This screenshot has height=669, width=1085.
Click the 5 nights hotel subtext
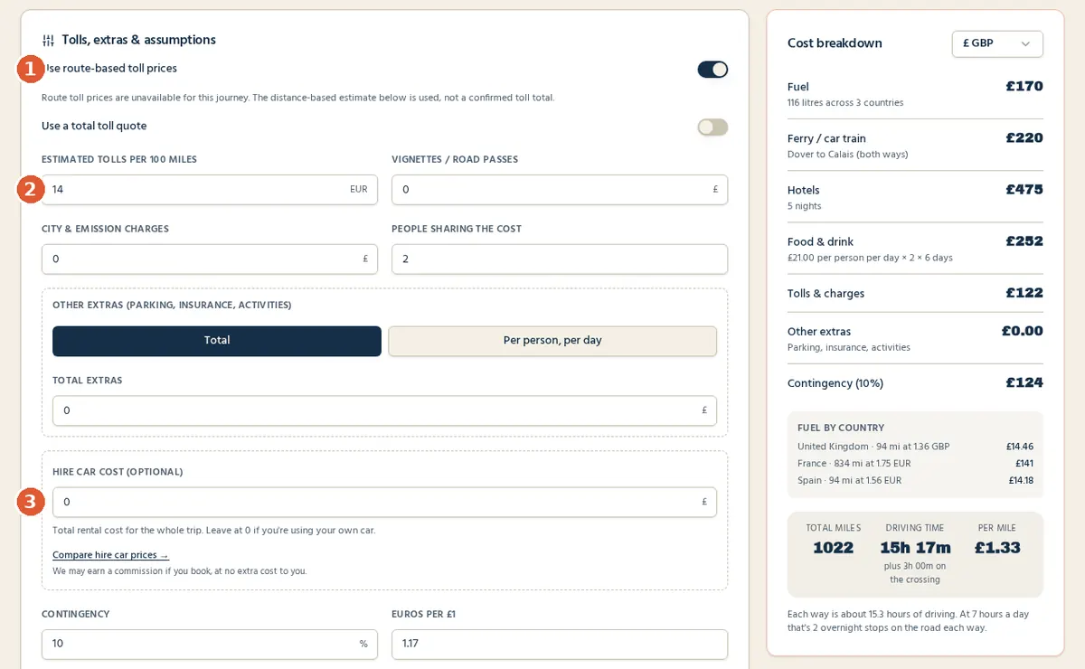pyautogui.click(x=804, y=206)
